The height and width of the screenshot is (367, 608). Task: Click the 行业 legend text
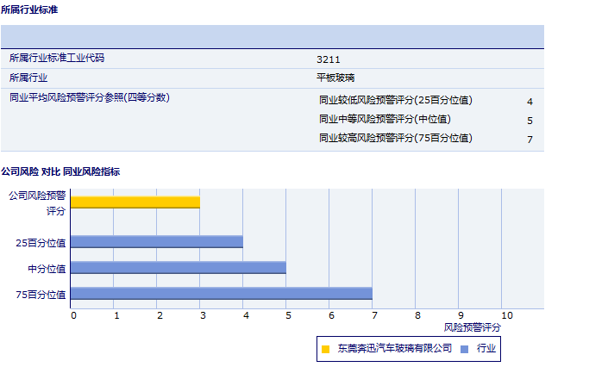(x=486, y=348)
